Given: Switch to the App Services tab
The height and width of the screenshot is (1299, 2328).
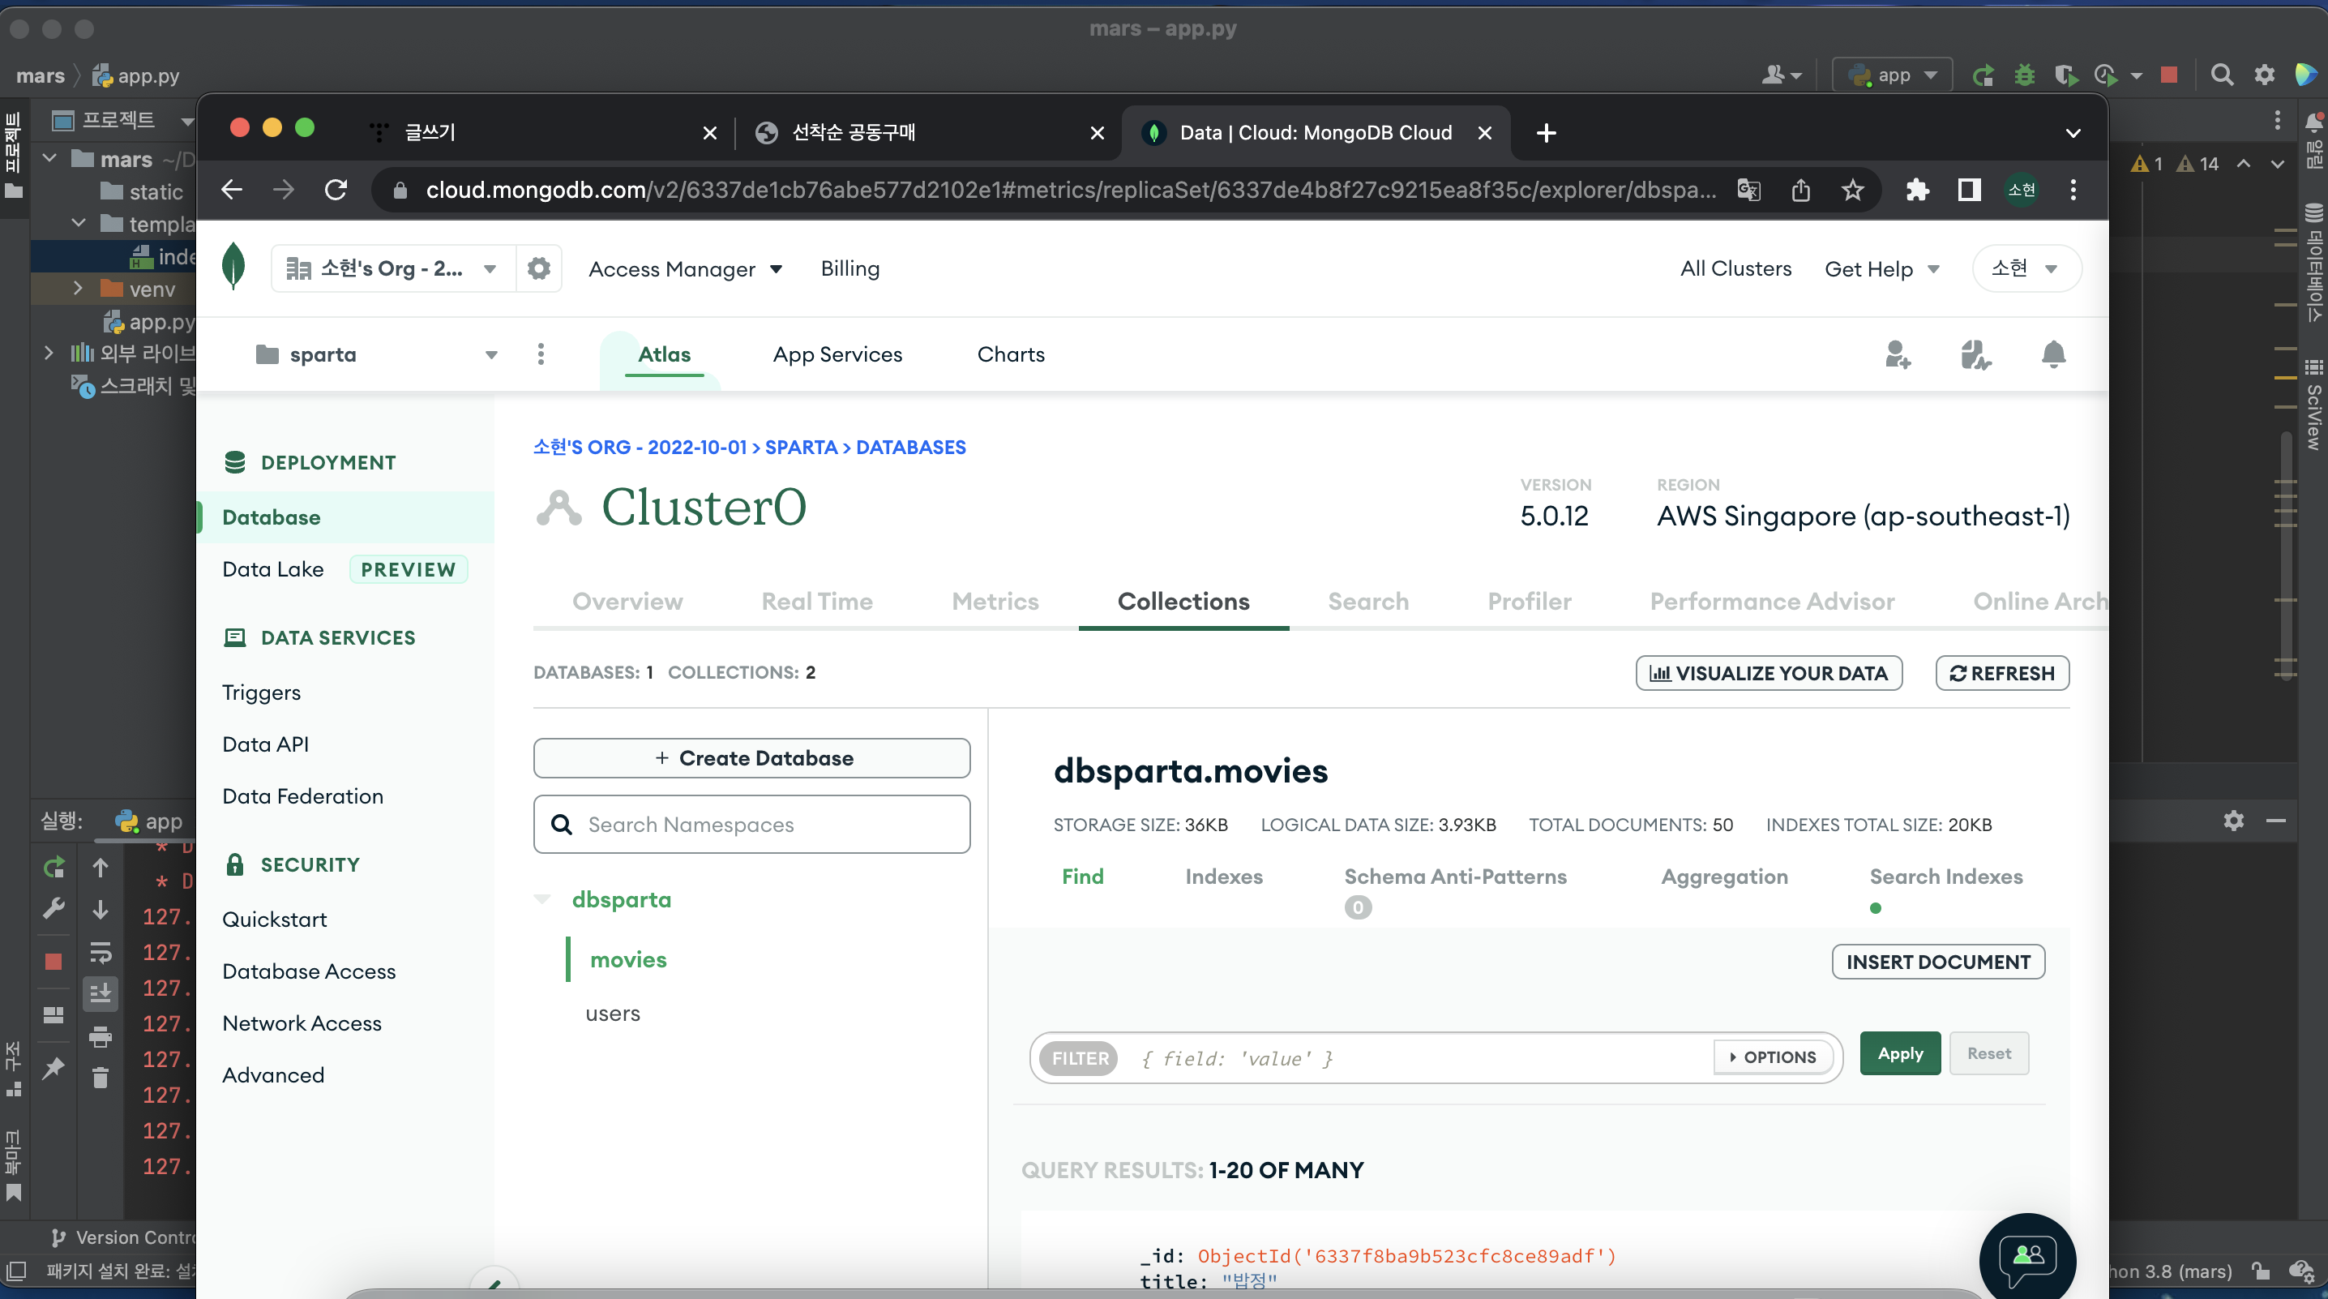Looking at the screenshot, I should (x=837, y=354).
